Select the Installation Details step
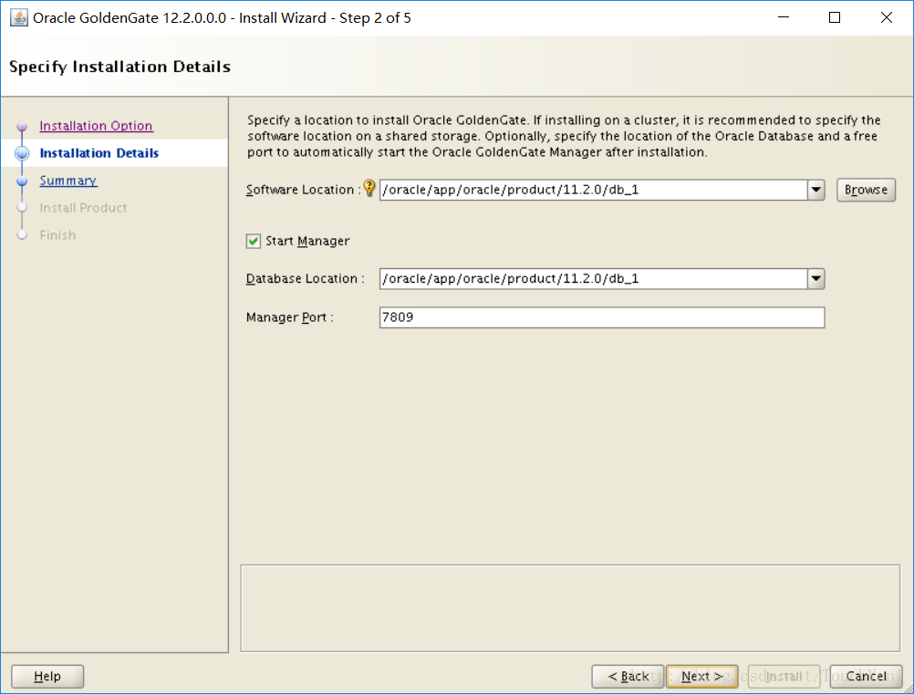 99,153
